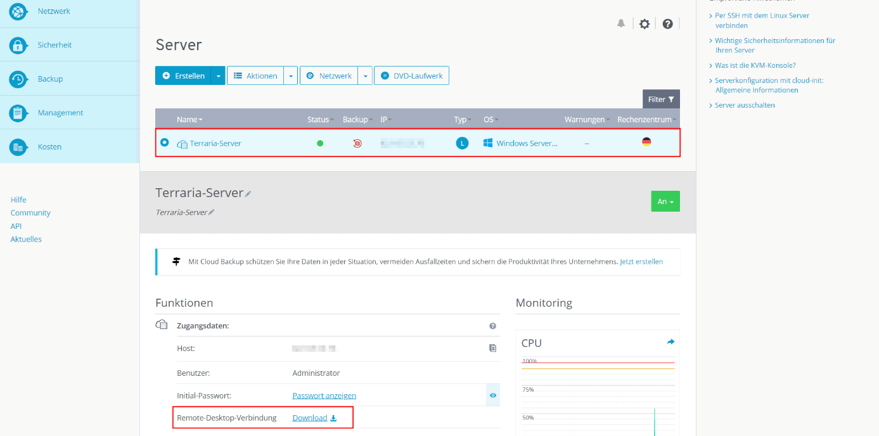Sort table by Backup column
The width and height of the screenshot is (879, 436).
coord(357,119)
